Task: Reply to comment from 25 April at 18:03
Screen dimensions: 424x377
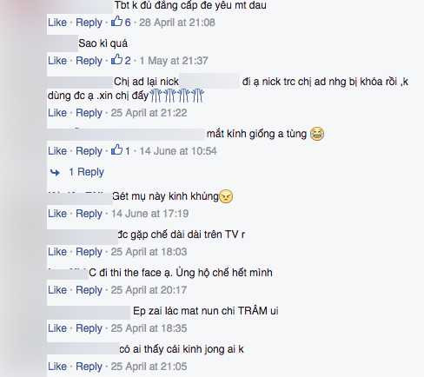Action: click(x=89, y=252)
